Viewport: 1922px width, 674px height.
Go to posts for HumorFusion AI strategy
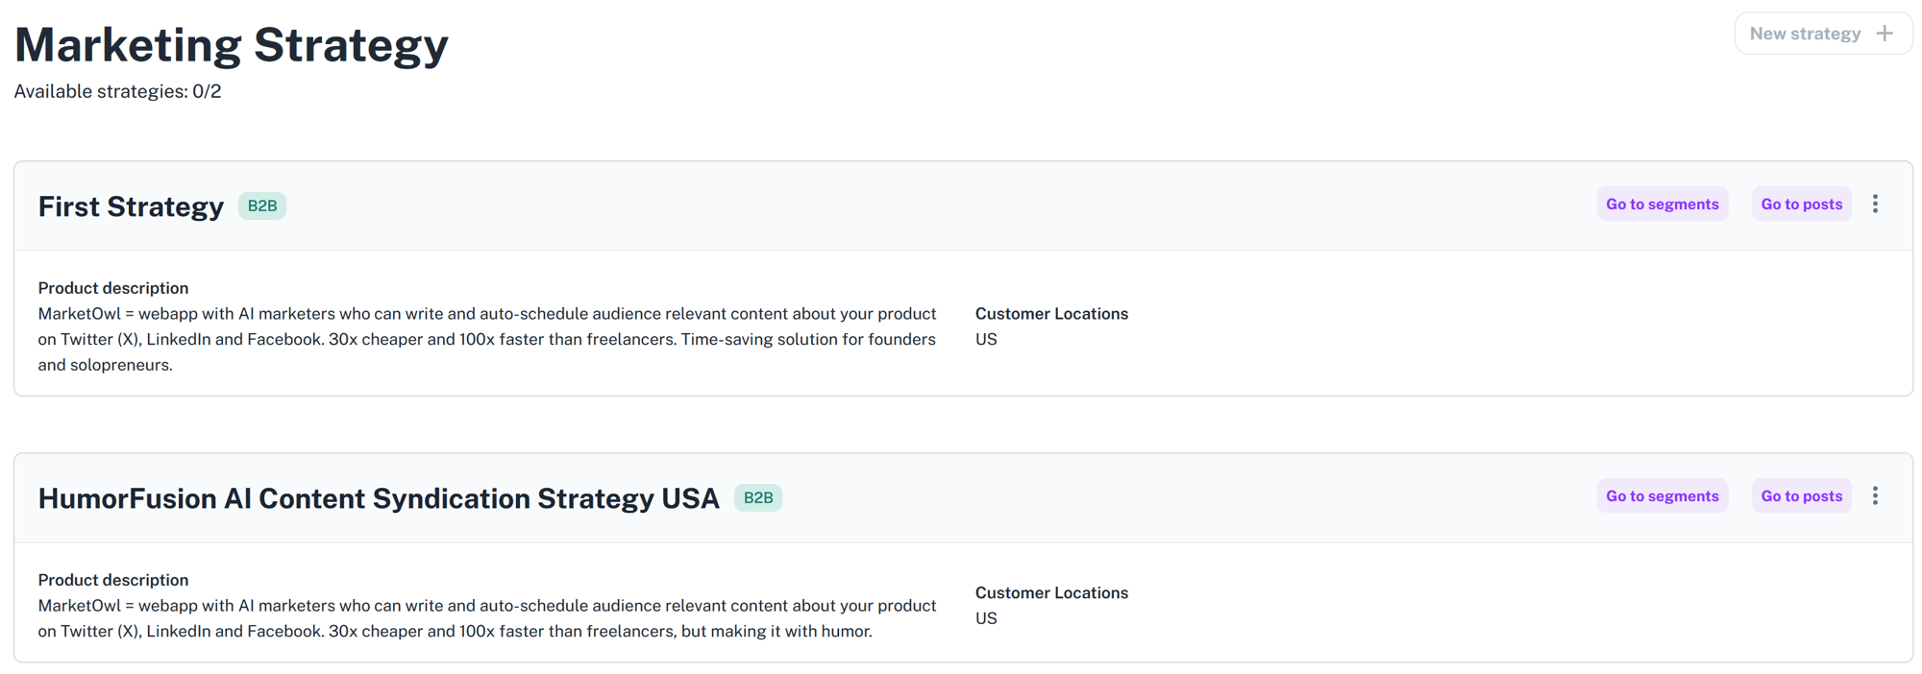(x=1802, y=495)
